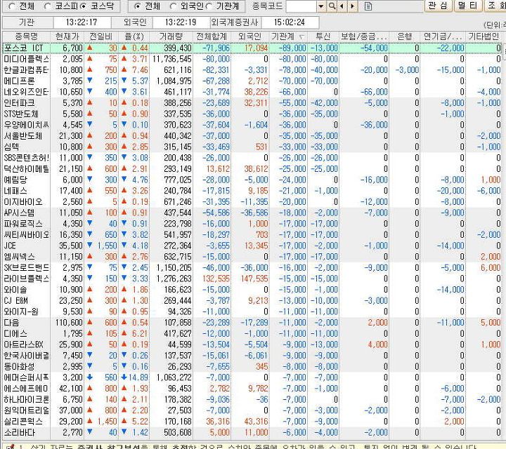
Task: Select the 미디어플렉스 stock name
Action: pyautogui.click(x=27, y=59)
